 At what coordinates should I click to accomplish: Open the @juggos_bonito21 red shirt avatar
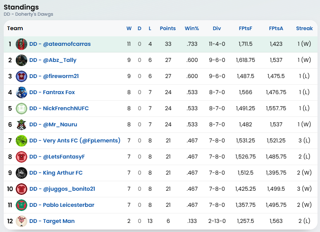point(21,189)
